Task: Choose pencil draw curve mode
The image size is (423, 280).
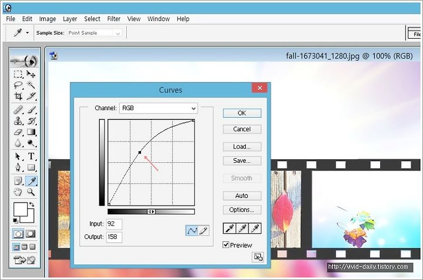Action: [204, 231]
